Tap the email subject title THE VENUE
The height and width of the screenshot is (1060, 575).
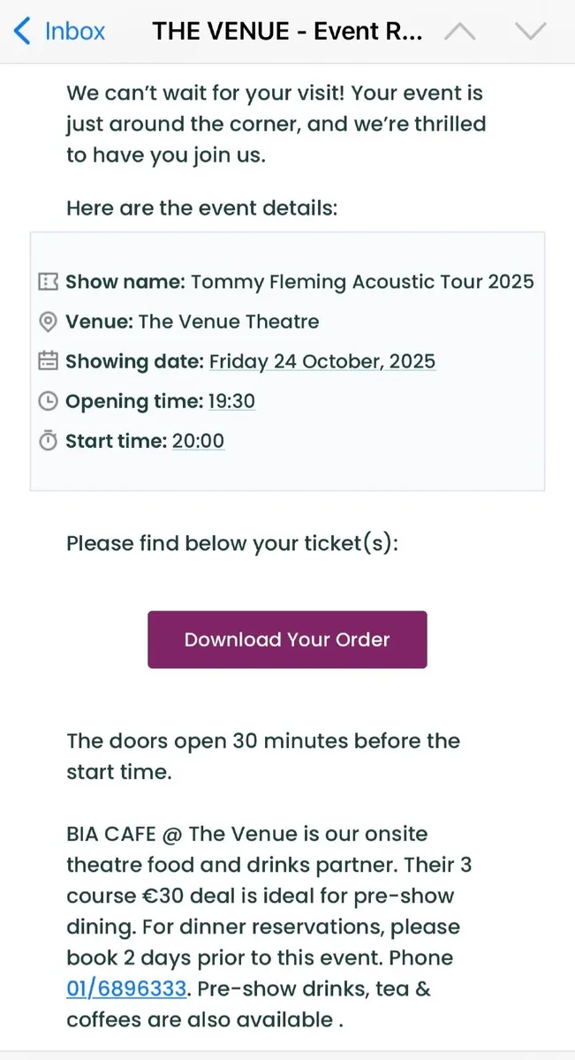[287, 32]
